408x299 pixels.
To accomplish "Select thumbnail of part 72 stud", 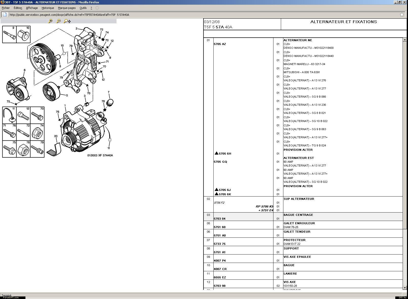I will (x=23, y=132).
